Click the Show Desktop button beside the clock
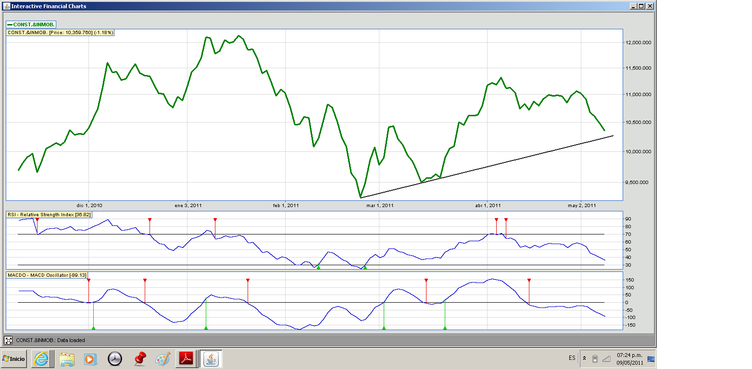Viewport: 752px width, 369px height. click(651, 358)
